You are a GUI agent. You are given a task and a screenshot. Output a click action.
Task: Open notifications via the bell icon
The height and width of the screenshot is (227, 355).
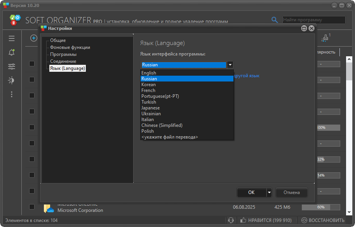pyautogui.click(x=11, y=52)
